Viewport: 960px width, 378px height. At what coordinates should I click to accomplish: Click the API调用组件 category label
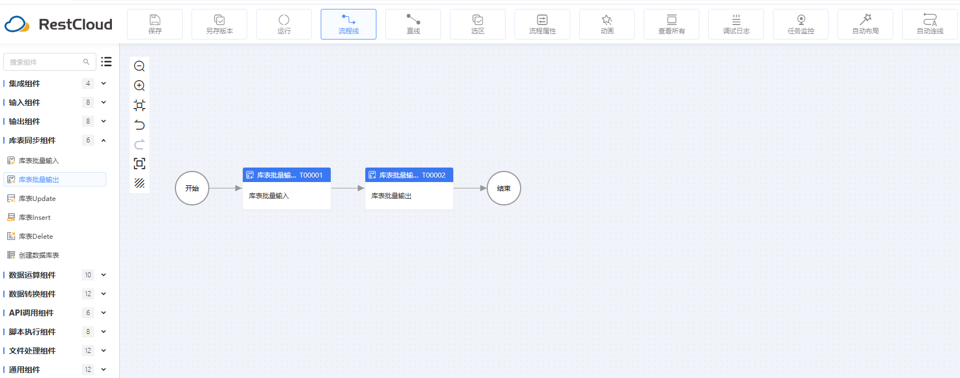click(x=31, y=313)
